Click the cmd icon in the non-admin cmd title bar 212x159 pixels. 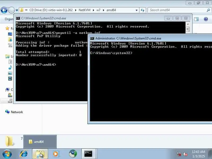[x=18, y=18]
